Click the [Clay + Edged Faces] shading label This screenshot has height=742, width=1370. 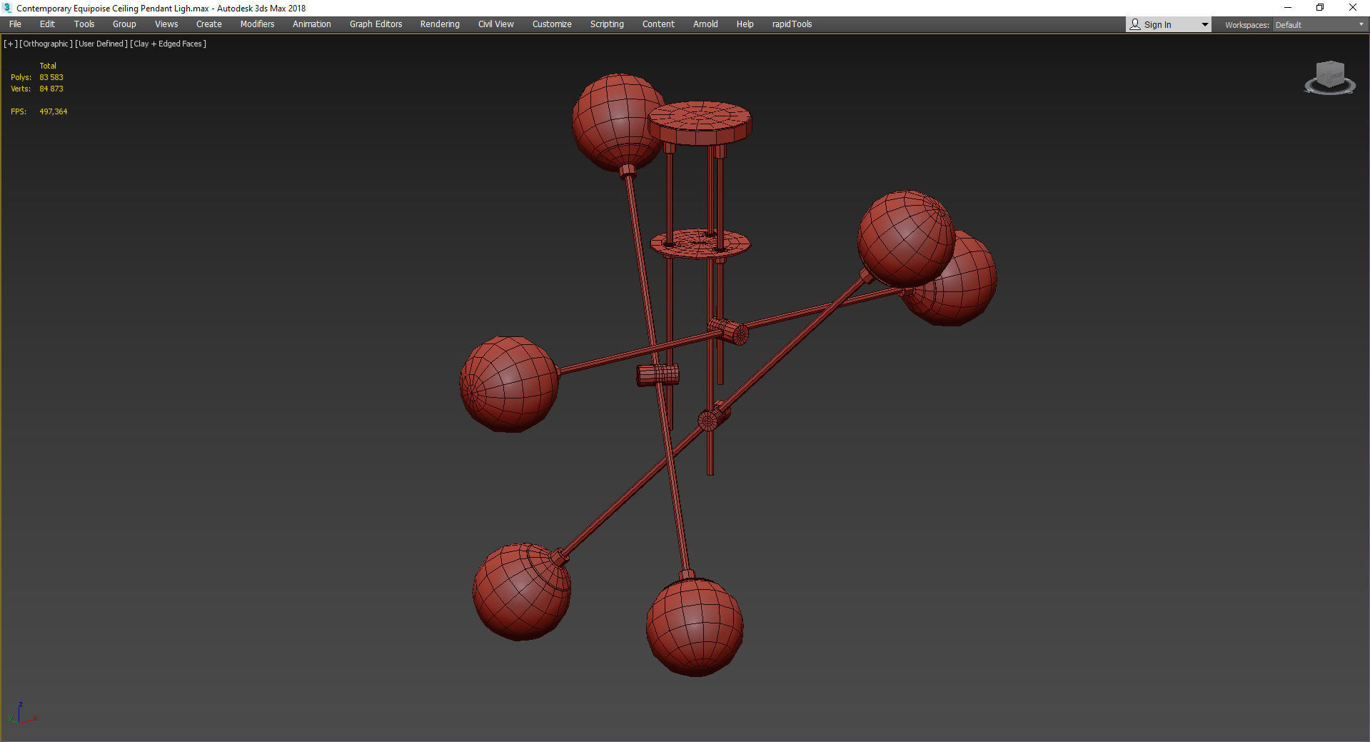click(168, 44)
